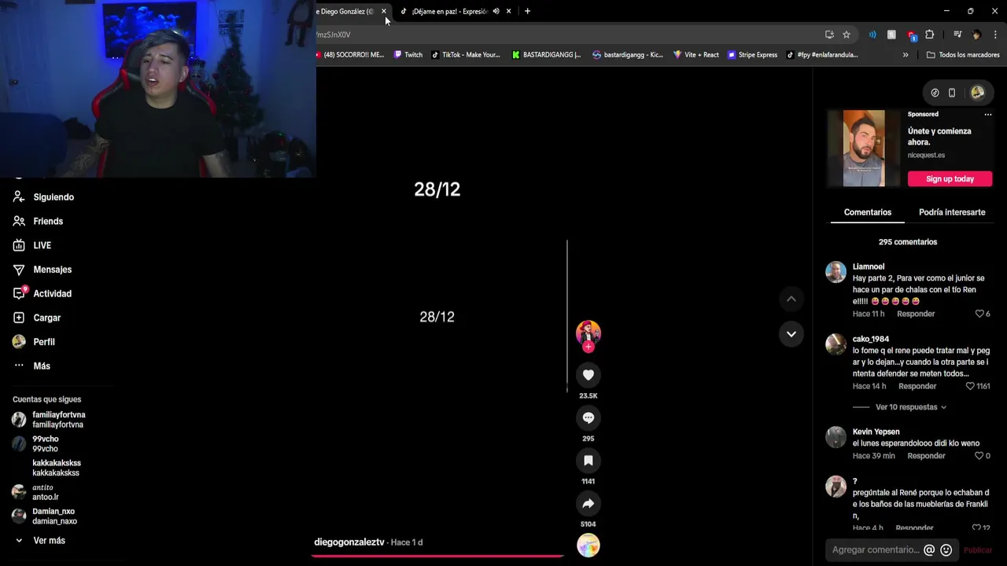This screenshot has width=1007, height=566.
Task: Click the get-coins icon in top pill
Action: tap(935, 93)
